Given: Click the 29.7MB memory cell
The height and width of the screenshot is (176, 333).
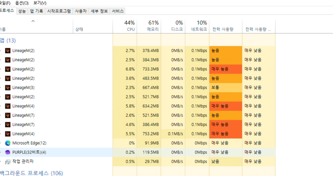Looking at the screenshot, I should tap(149, 161).
